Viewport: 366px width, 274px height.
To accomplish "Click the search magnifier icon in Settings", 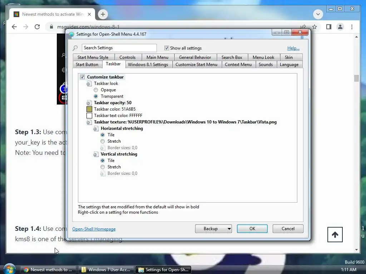I will pos(75,48).
